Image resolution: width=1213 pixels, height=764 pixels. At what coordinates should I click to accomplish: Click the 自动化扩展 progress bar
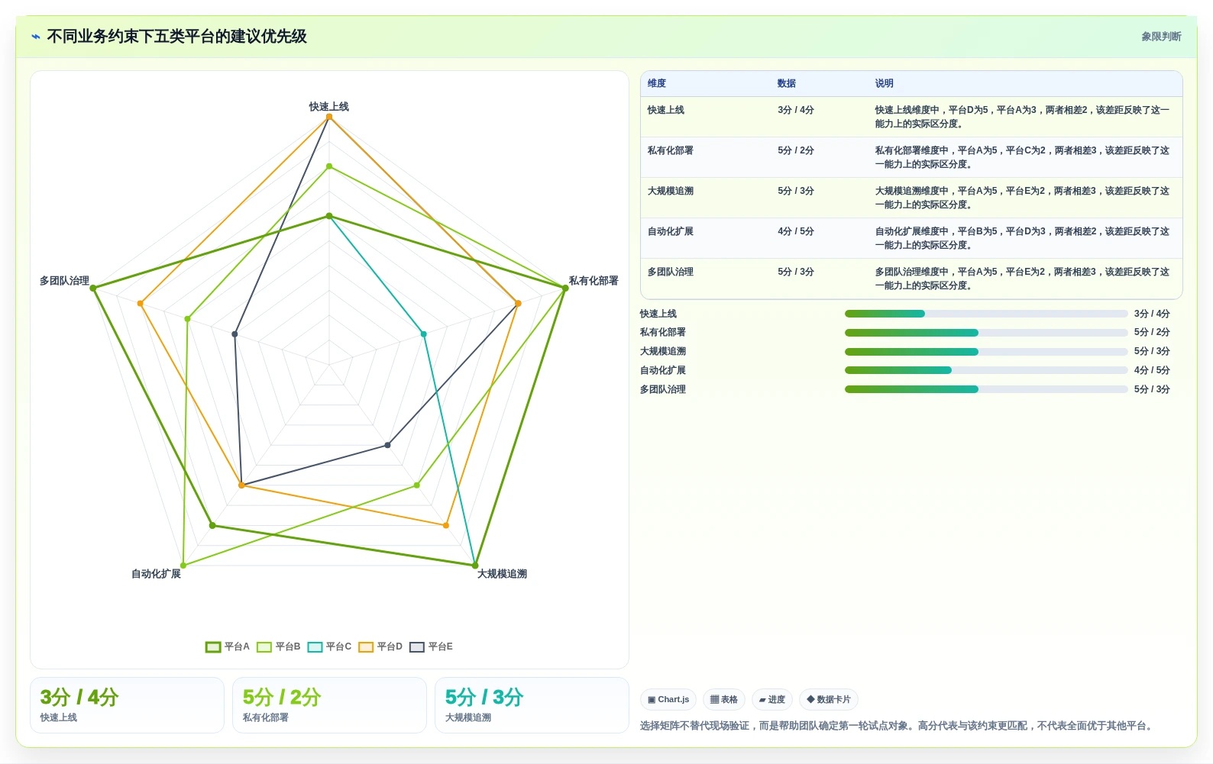click(986, 370)
